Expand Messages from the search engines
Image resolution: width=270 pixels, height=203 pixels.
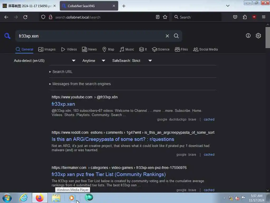(x=80, y=84)
